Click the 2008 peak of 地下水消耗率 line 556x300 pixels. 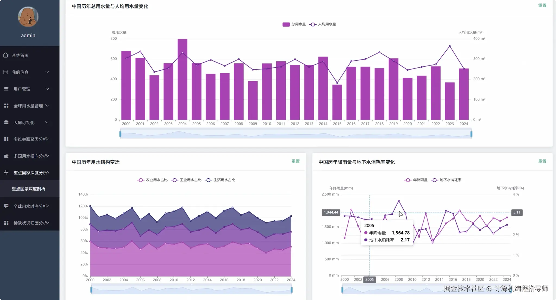pyautogui.click(x=398, y=201)
